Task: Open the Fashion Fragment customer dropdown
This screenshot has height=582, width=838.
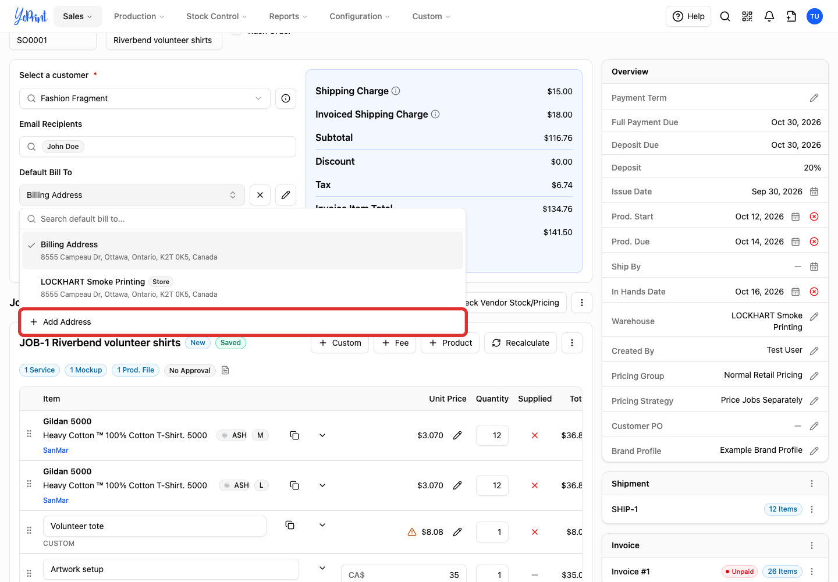Action: tap(145, 98)
